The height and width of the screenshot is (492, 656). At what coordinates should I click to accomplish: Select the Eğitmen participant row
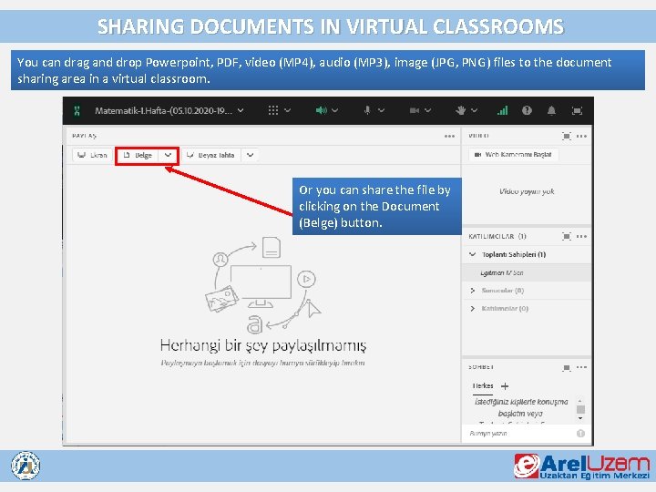tap(527, 272)
